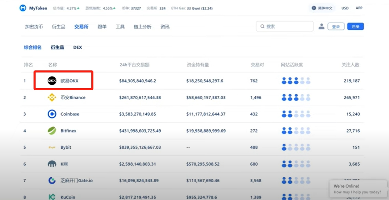Viewport: 389px width, 200px height.
Task: Click the MyToken logo
Action: click(x=23, y=8)
